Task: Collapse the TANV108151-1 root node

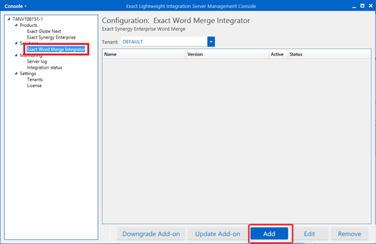Action: pyautogui.click(x=9, y=19)
